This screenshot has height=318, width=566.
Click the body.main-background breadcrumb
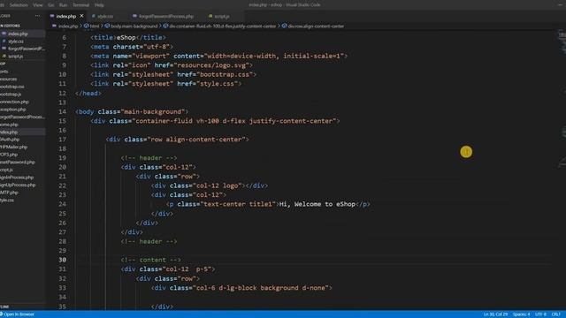(134, 26)
